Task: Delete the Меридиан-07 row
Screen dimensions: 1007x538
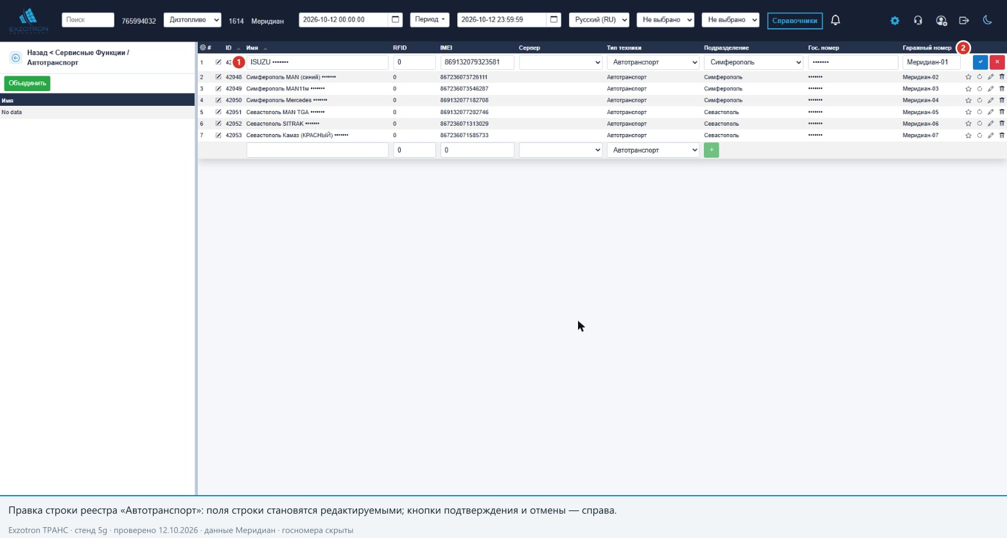Action: coord(1002,135)
